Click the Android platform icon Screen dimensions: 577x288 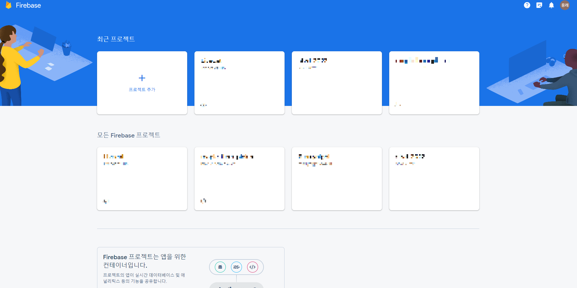click(x=220, y=267)
